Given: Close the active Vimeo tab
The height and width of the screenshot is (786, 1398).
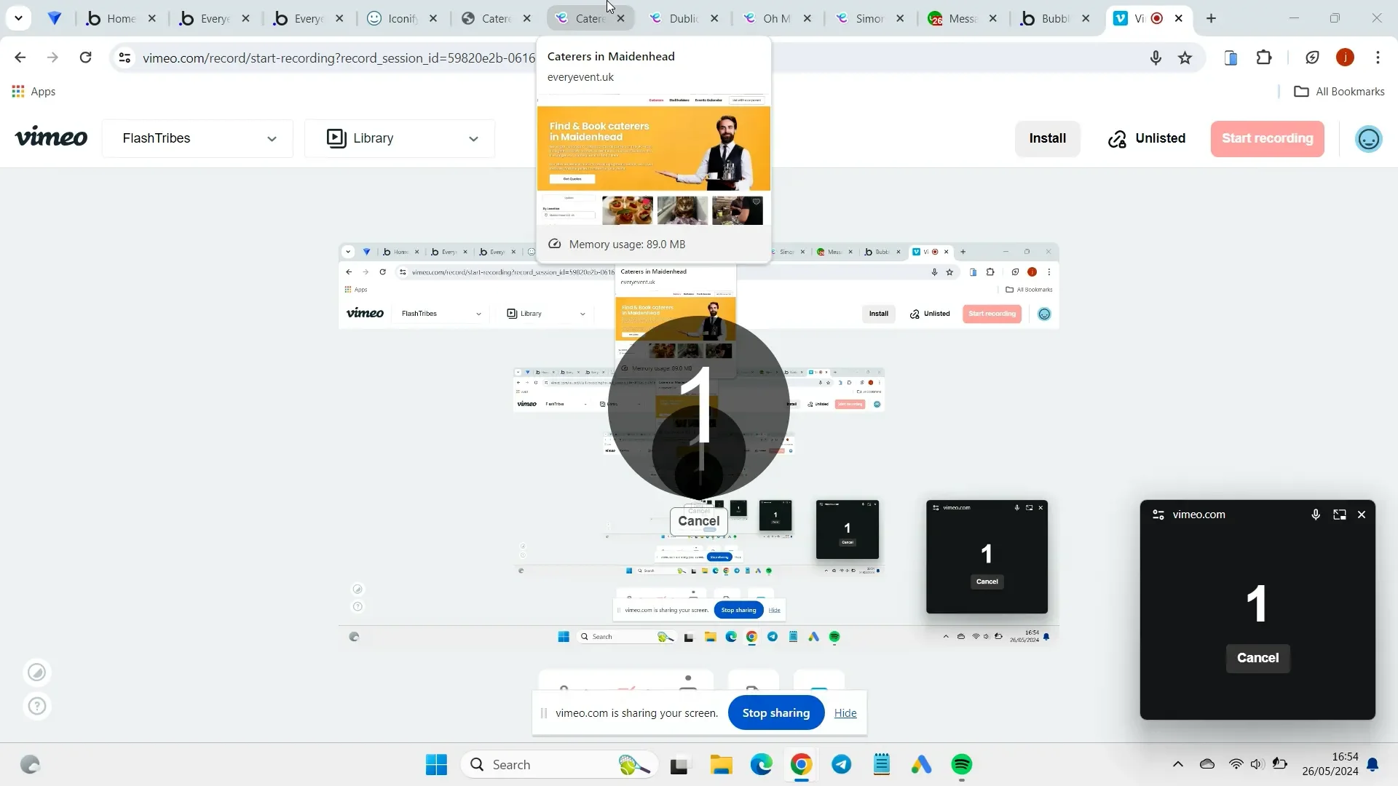Looking at the screenshot, I should coord(1179,18).
